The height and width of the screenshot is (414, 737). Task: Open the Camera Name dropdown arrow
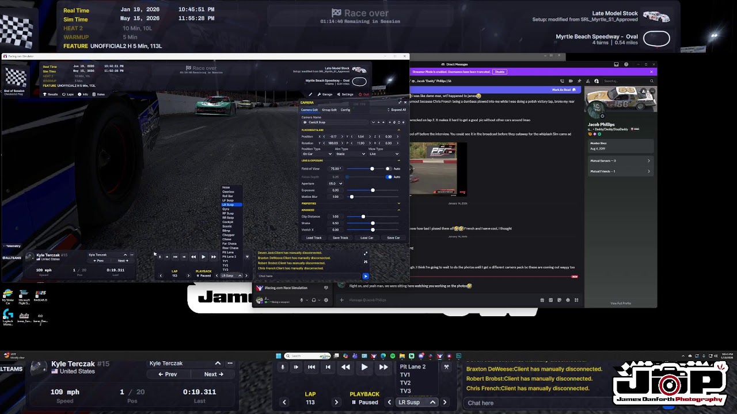pyautogui.click(x=373, y=122)
